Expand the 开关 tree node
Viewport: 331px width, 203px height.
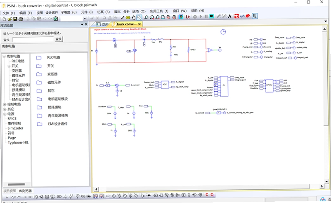tap(9, 66)
